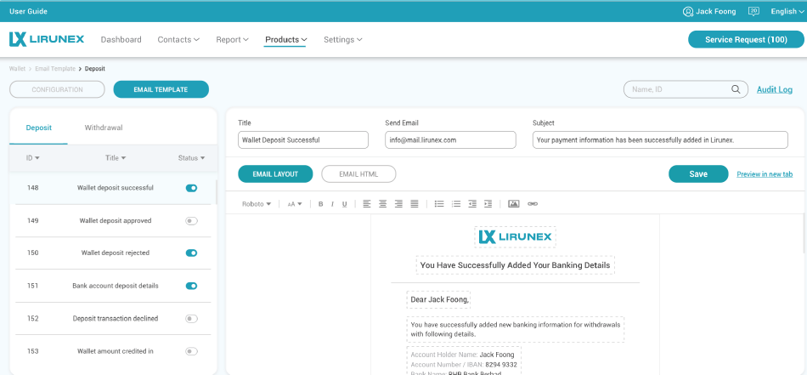Image resolution: width=807 pixels, height=375 pixels.
Task: Toggle bold text formatting
Action: point(320,204)
